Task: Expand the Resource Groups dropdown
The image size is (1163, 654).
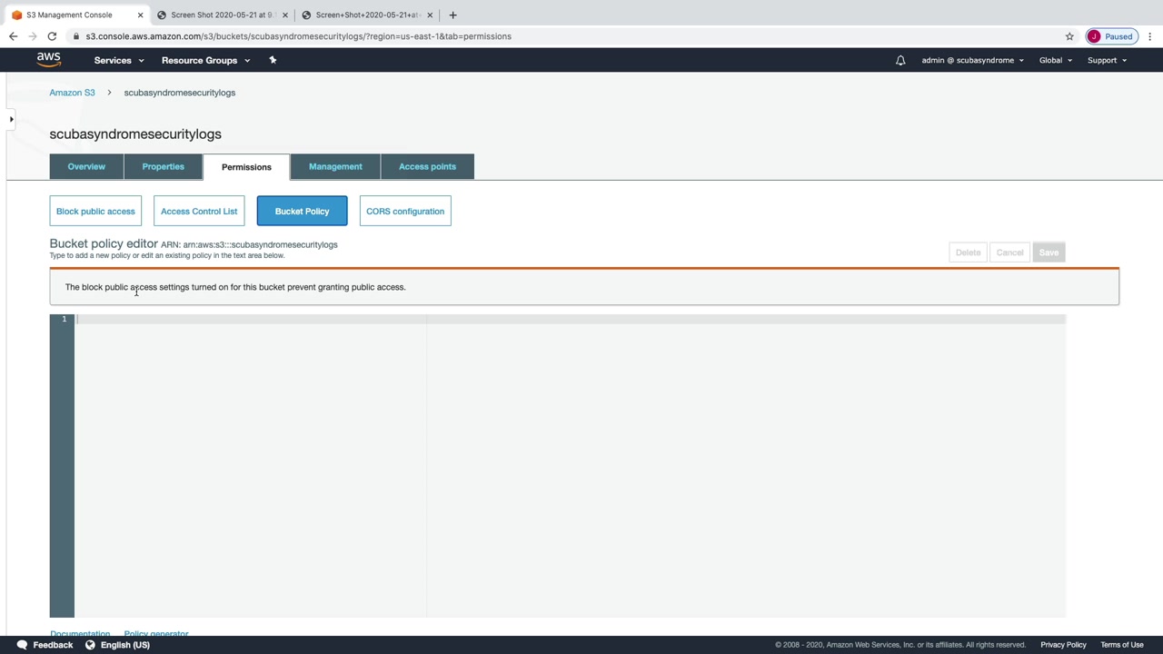Action: pyautogui.click(x=206, y=60)
